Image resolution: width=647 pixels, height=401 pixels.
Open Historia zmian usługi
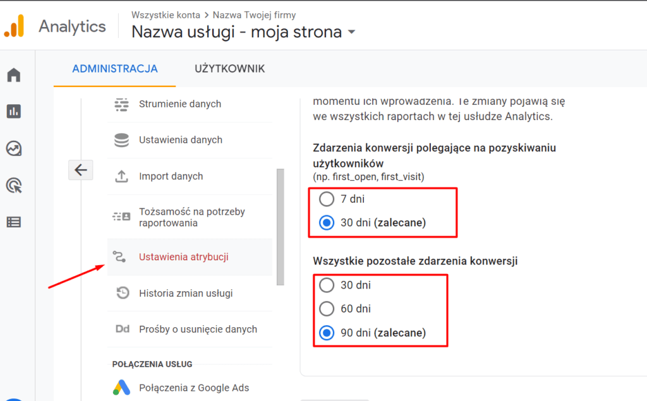coord(186,293)
